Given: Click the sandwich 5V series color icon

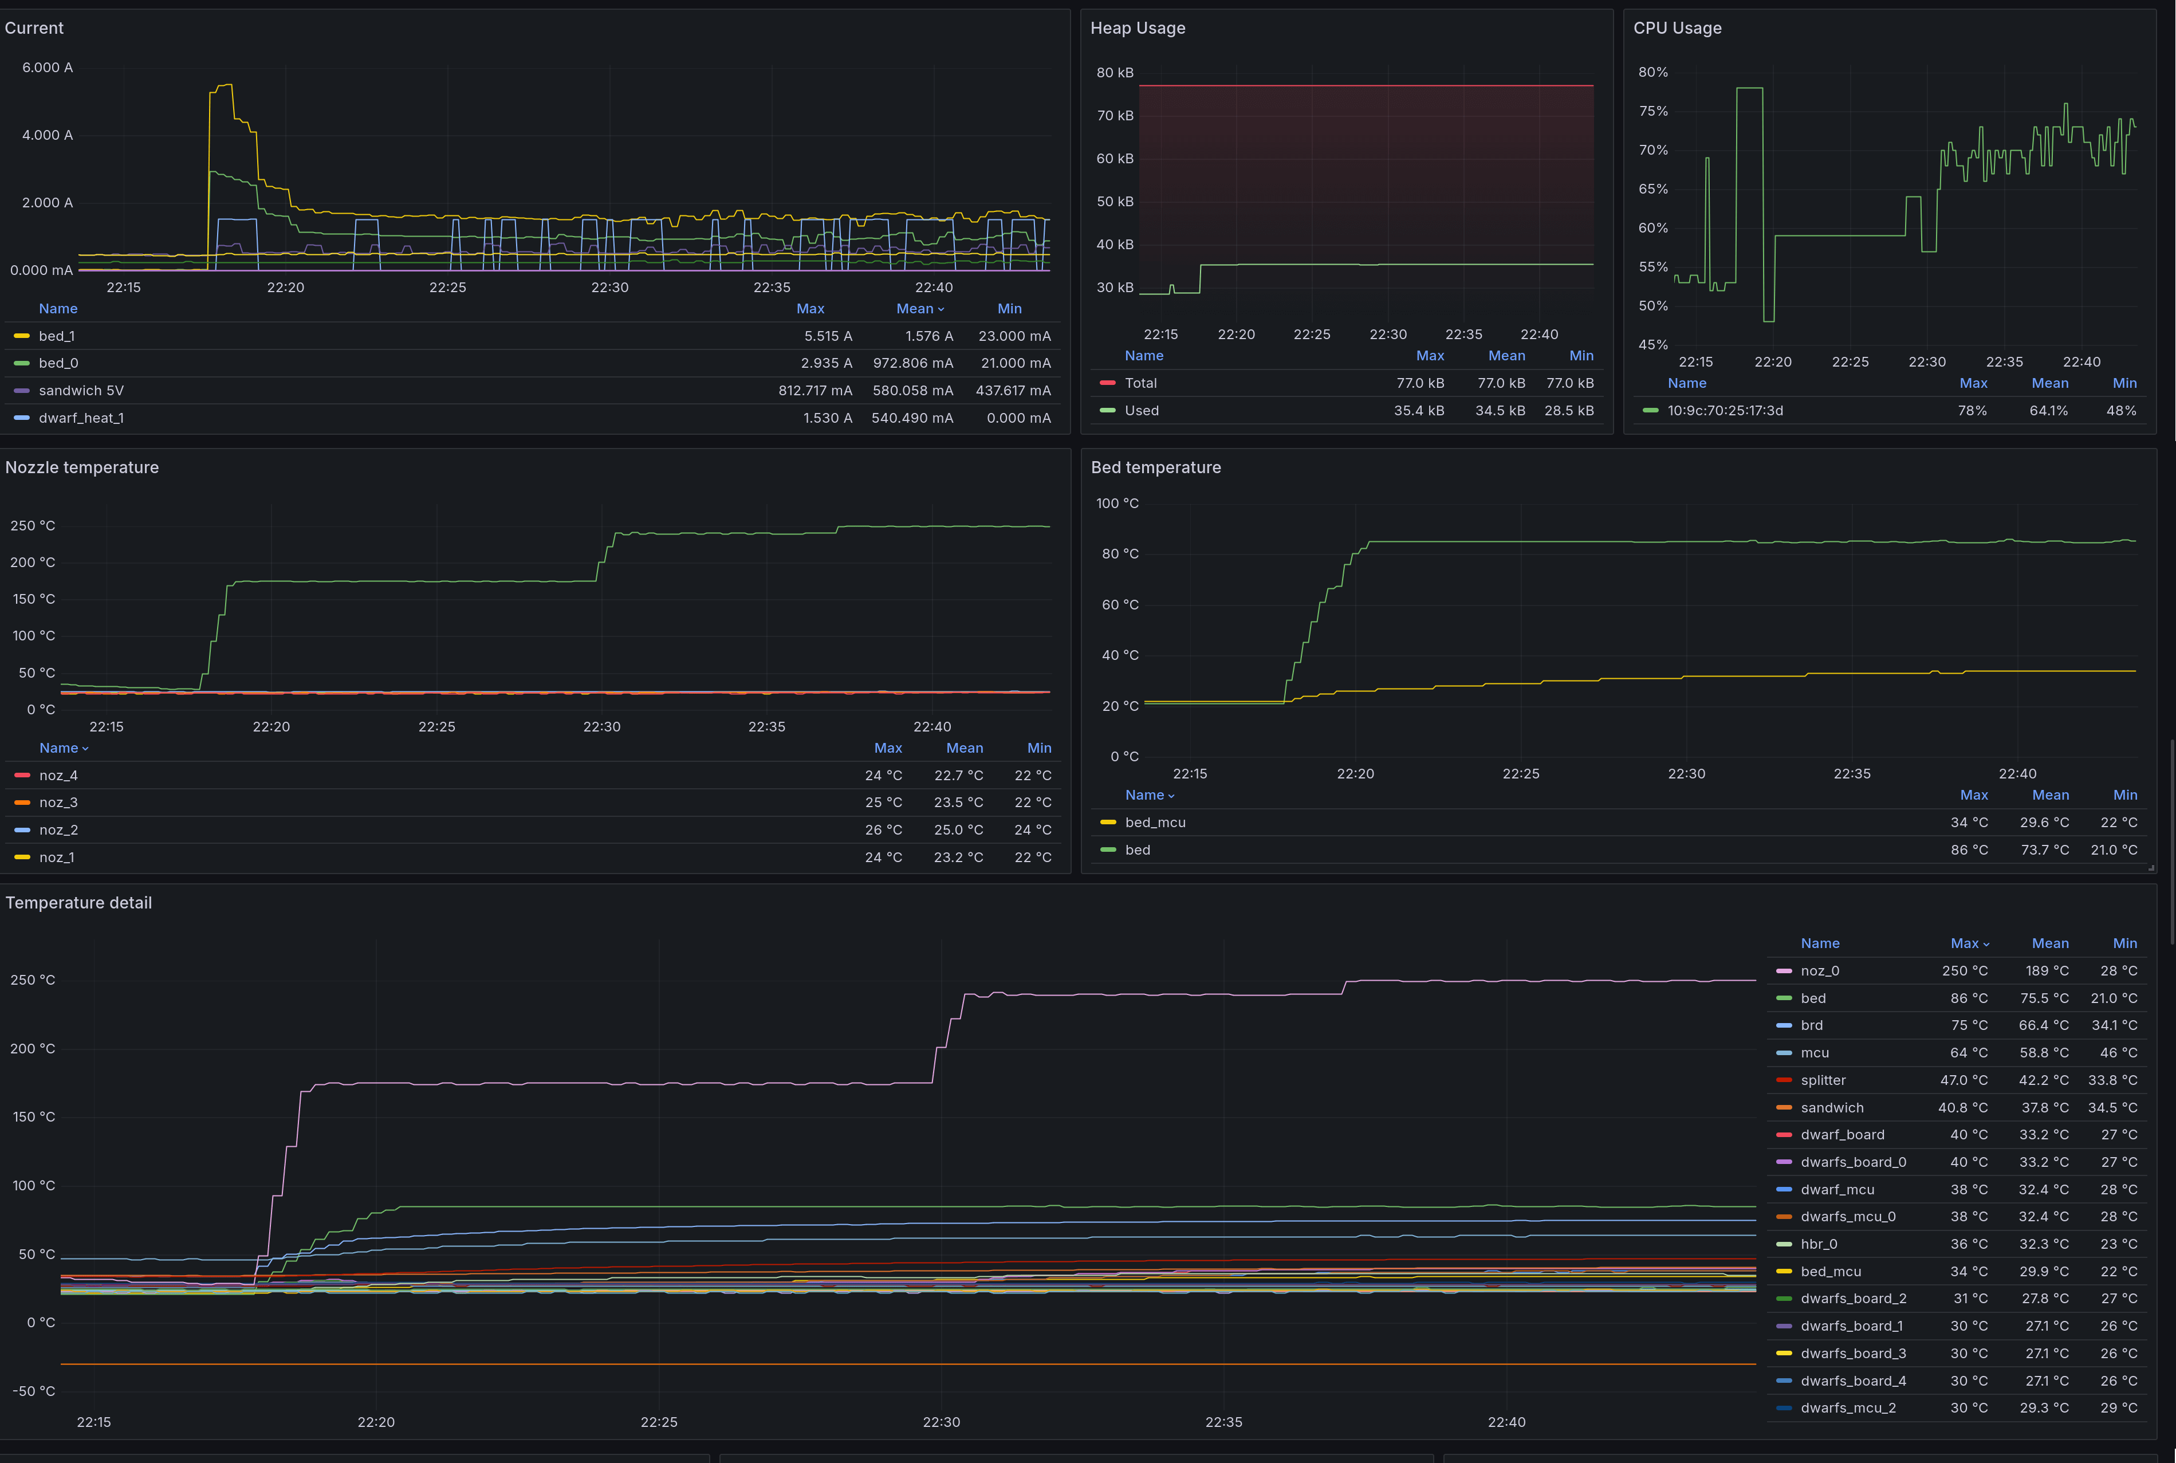Looking at the screenshot, I should point(21,390).
